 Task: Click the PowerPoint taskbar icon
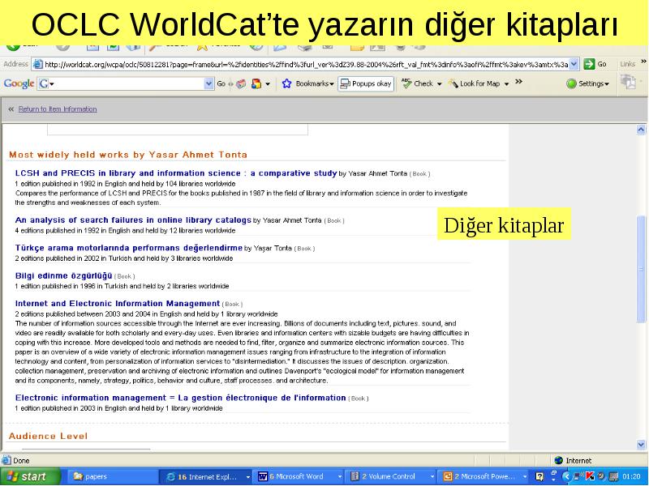(448, 476)
